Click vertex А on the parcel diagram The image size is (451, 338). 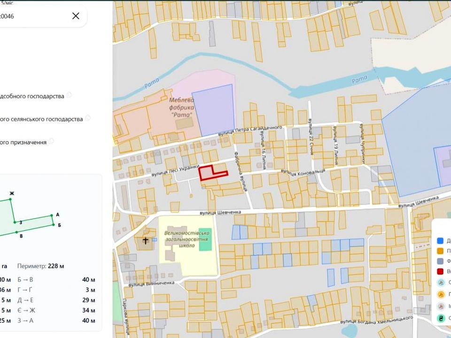coord(52,215)
